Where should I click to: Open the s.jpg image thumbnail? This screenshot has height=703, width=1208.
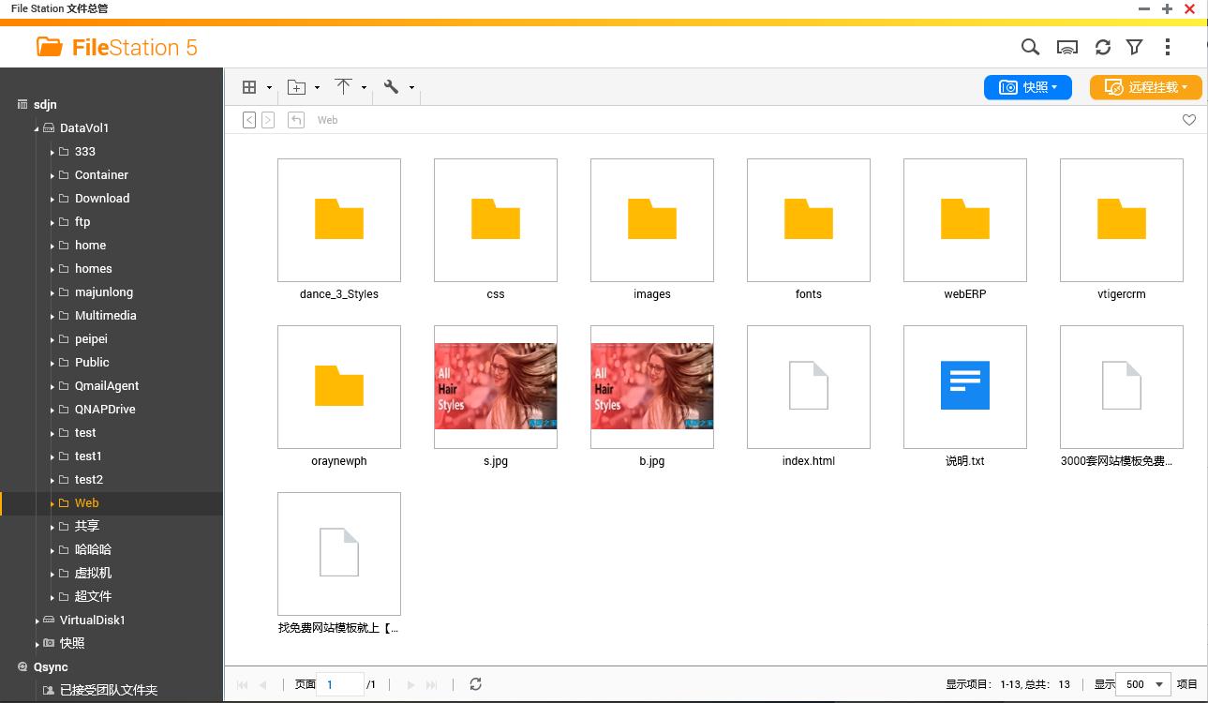pyautogui.click(x=495, y=386)
